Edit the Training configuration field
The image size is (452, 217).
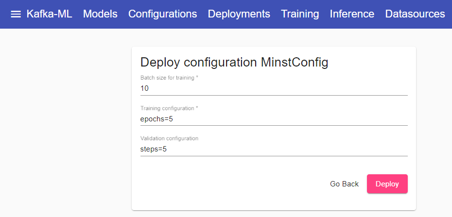274,119
